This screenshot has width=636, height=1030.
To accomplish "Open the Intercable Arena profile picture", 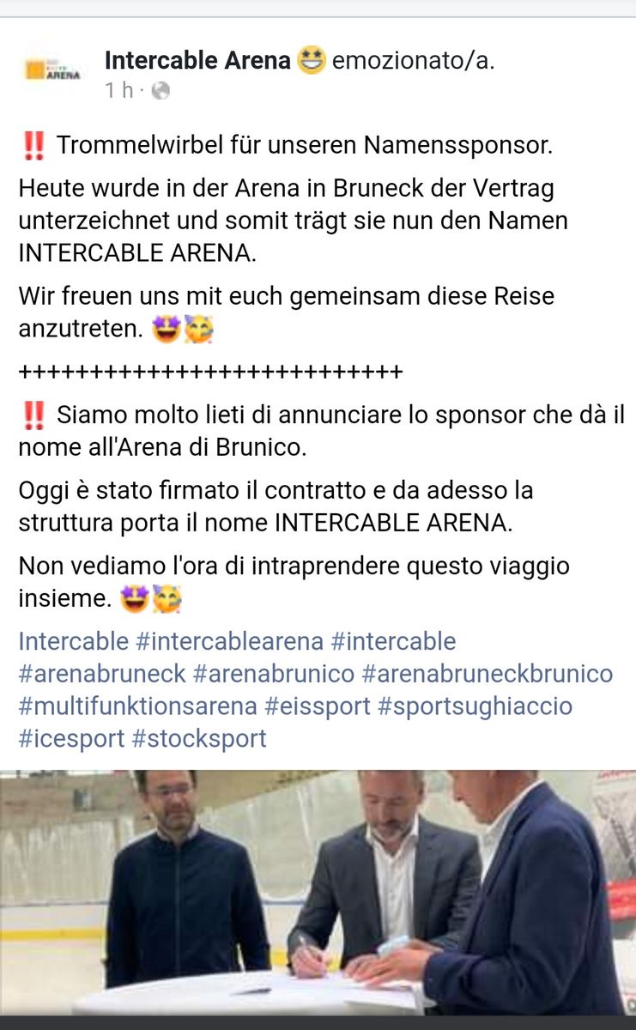I will (52, 70).
